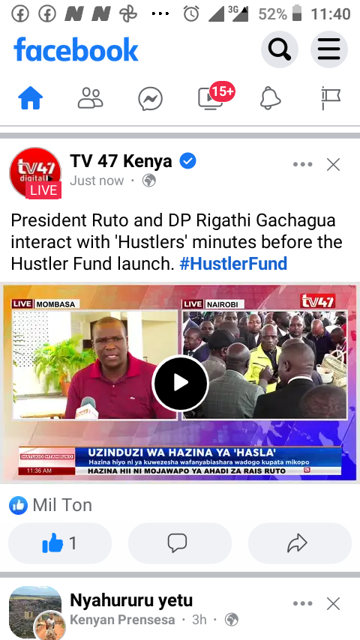
Task: Open the TV 47 Kenya page name
Action: tap(121, 161)
